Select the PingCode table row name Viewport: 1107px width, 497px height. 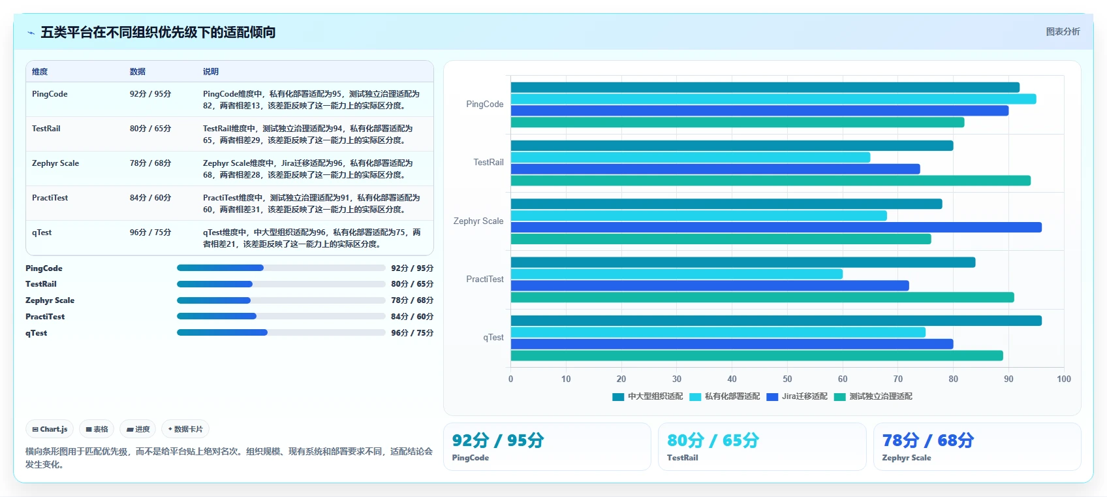tap(50, 94)
